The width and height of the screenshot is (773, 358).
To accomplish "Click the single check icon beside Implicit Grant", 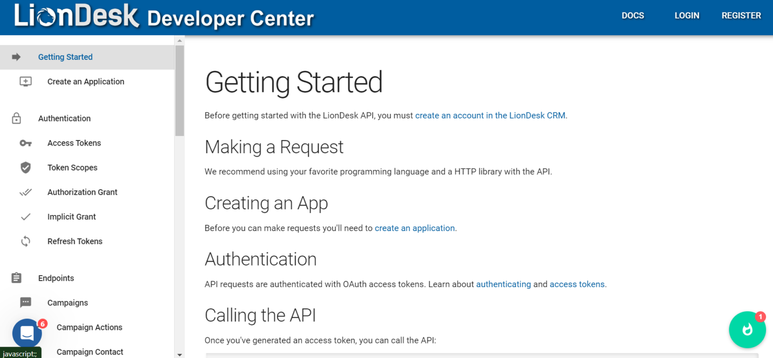I will 26,217.
